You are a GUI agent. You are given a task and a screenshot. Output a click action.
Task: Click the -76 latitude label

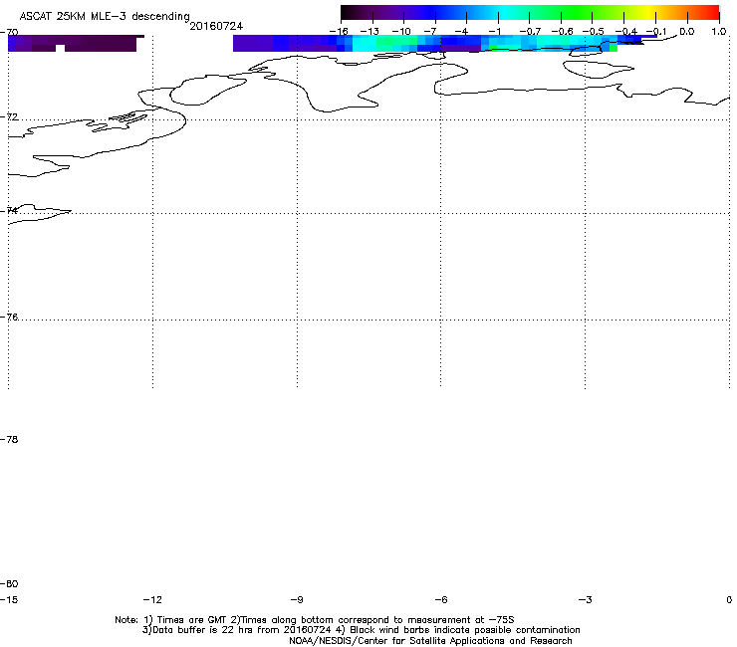click(x=9, y=318)
